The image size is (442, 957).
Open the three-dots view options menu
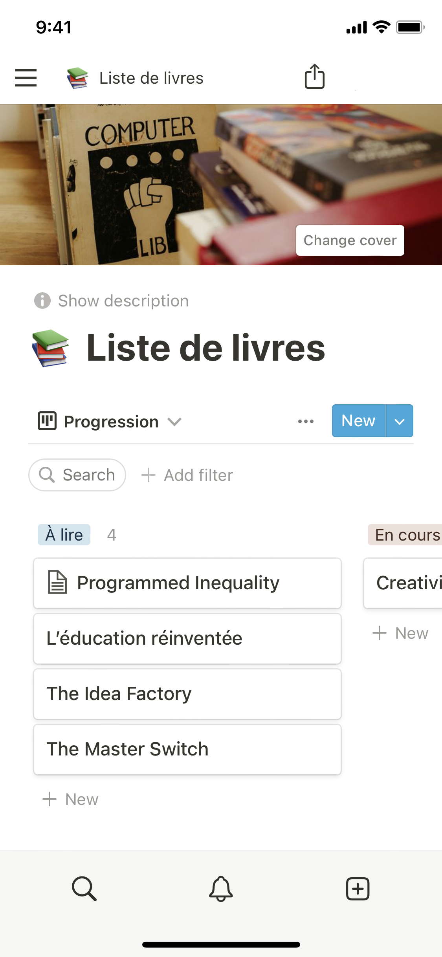(x=306, y=422)
